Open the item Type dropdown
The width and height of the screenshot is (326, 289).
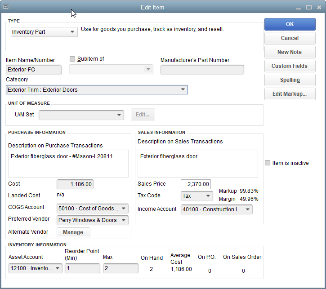tap(73, 32)
